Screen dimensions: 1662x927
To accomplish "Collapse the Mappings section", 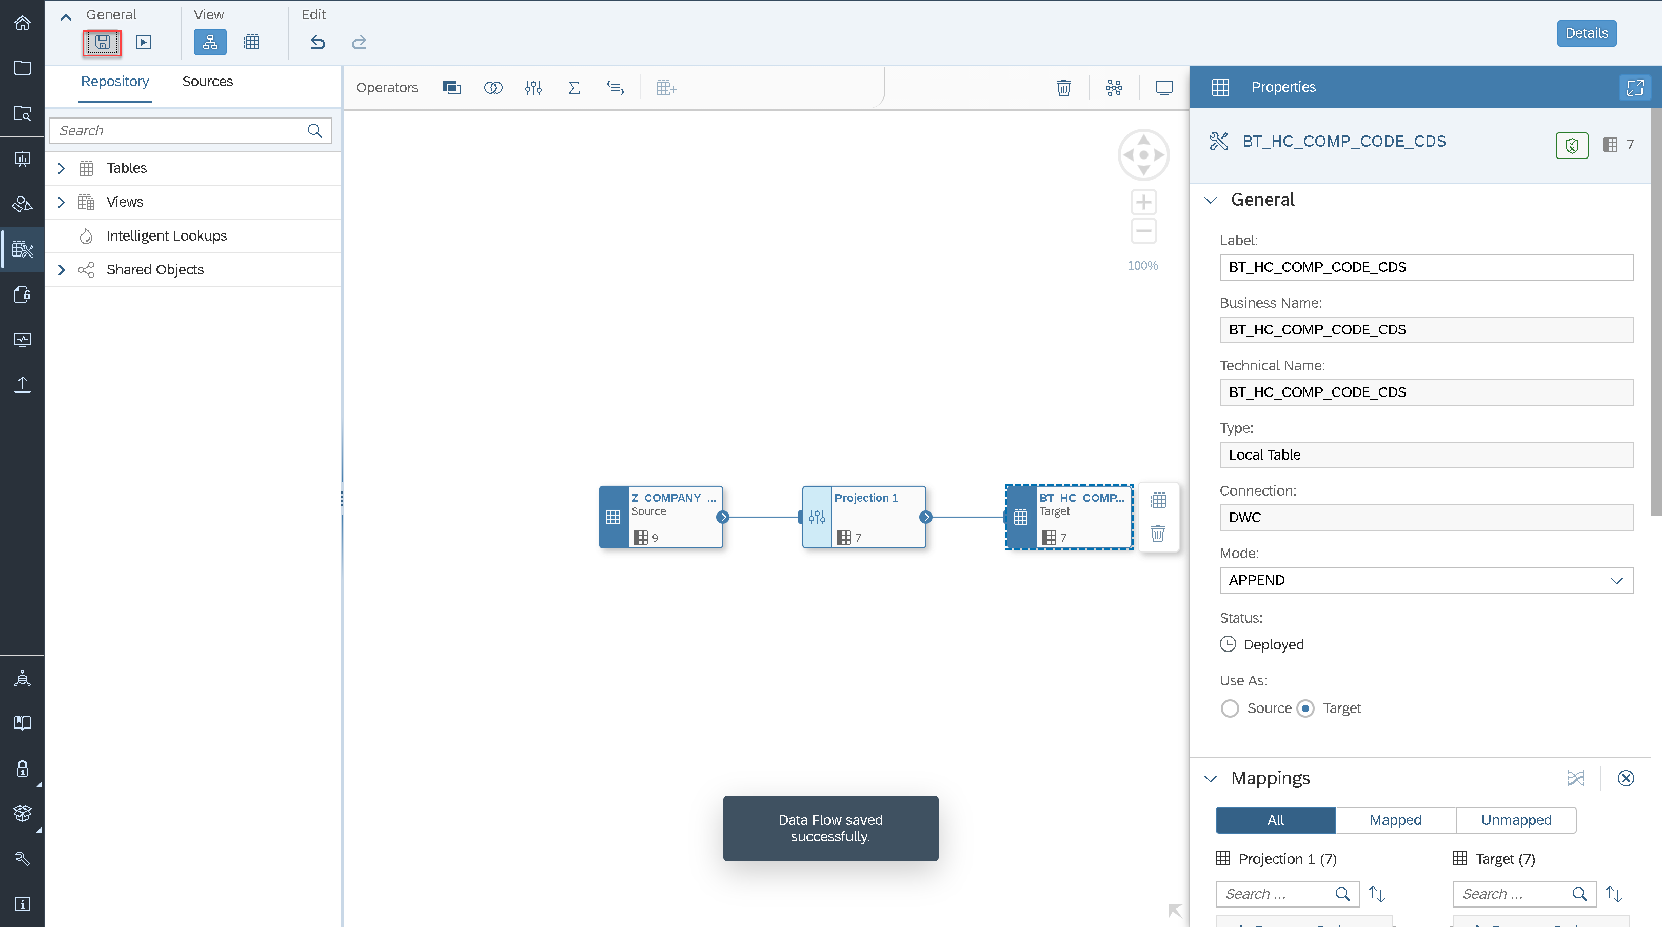I will point(1211,779).
